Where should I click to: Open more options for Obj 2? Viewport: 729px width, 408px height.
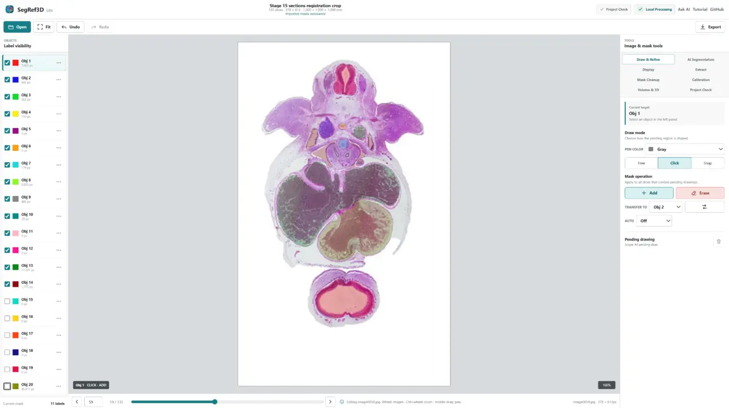point(59,80)
